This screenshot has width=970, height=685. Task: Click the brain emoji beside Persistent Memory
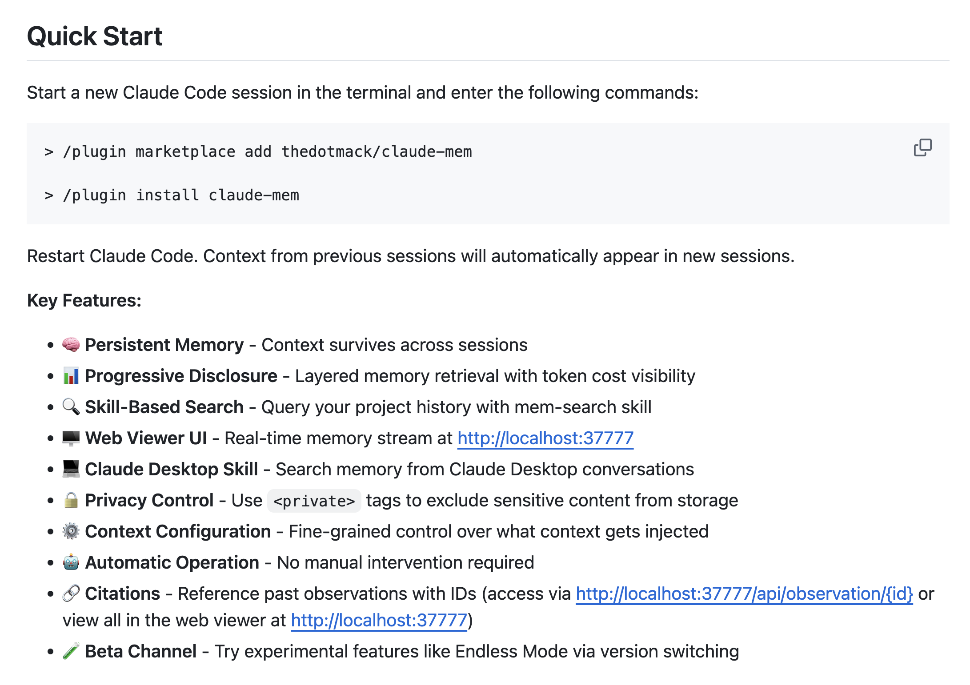[71, 345]
